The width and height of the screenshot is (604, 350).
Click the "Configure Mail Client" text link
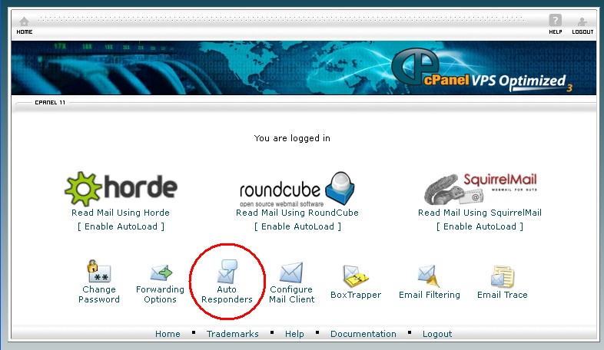click(291, 295)
